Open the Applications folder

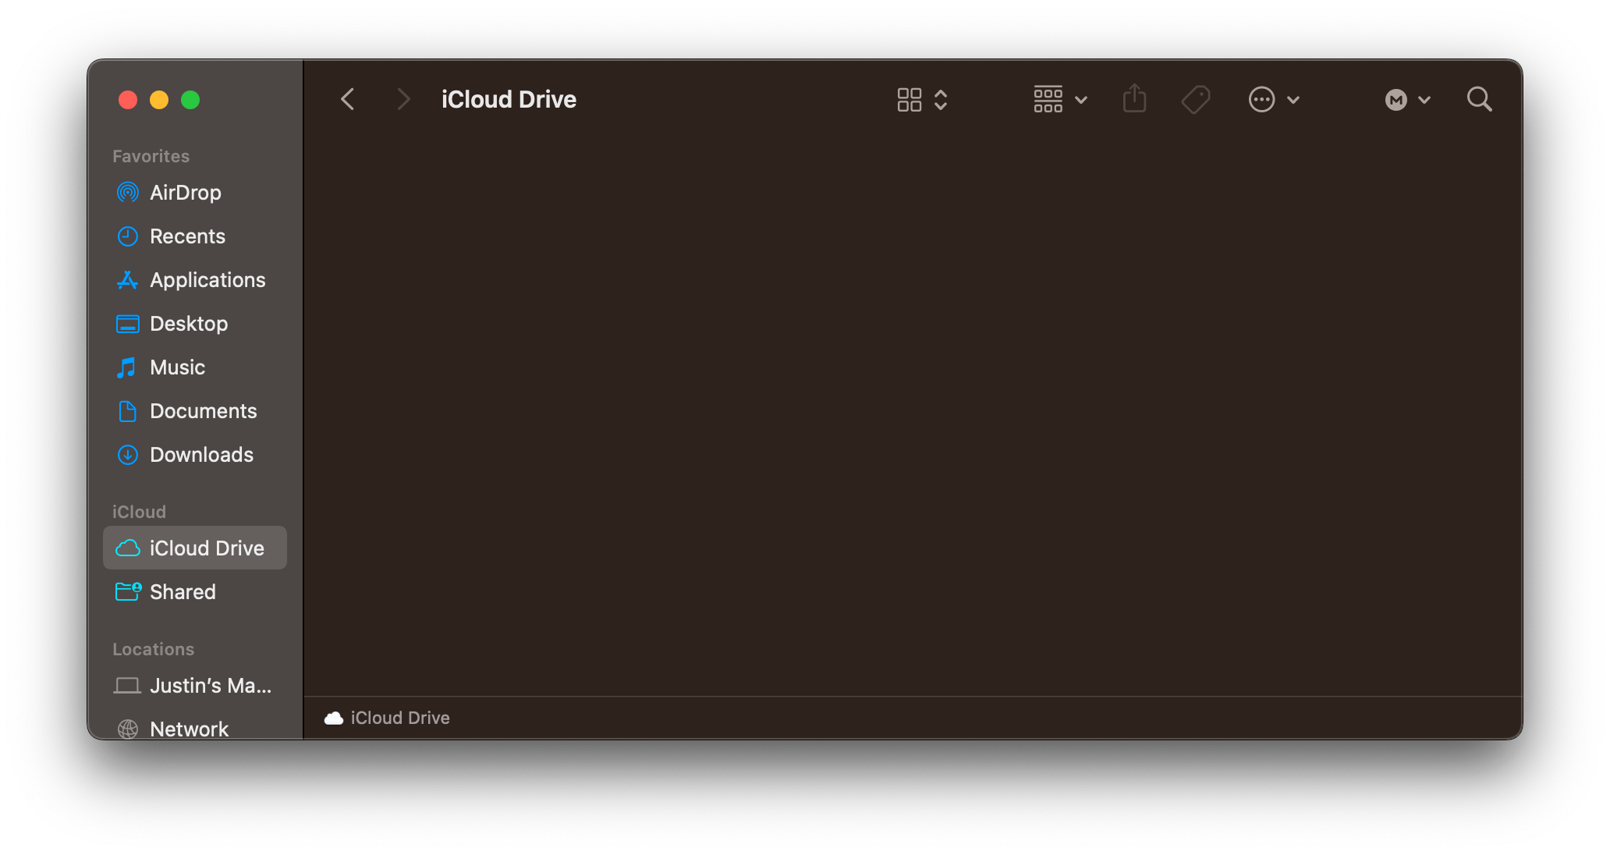[207, 279]
